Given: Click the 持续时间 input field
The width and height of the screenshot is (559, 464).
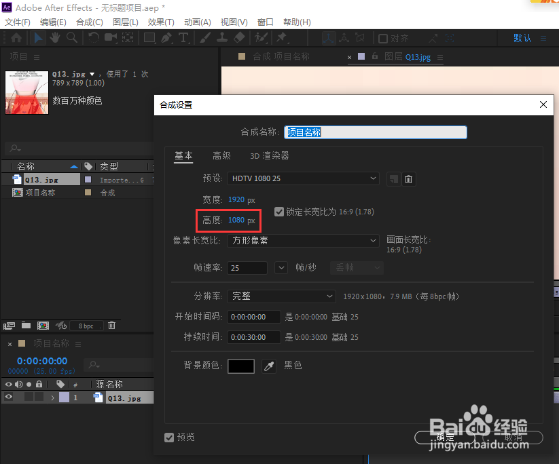Looking at the screenshot, I should click(x=254, y=337).
